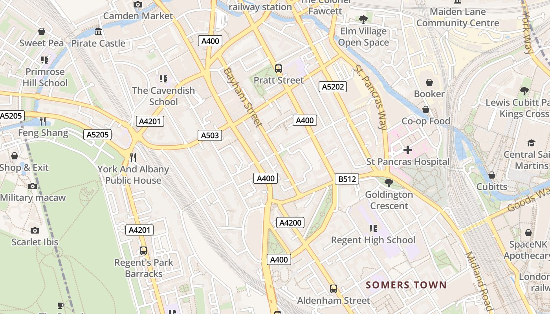Select the Pirate Castle museum icon

point(98,31)
